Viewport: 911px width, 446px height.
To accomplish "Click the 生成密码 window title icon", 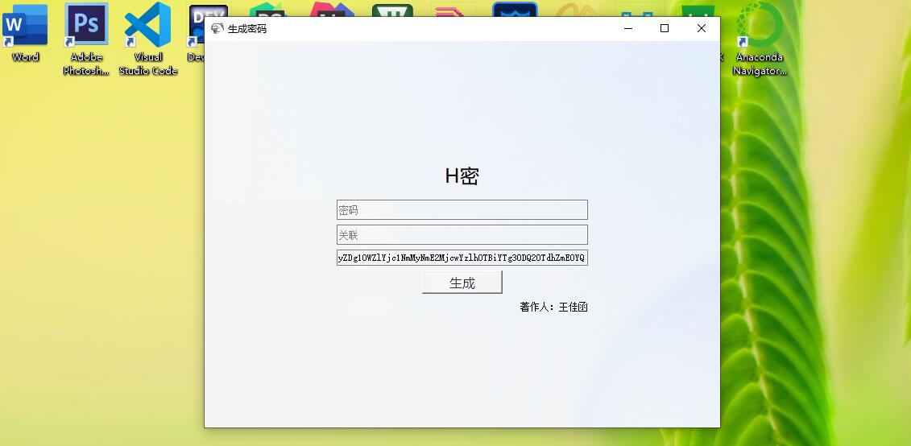I will point(217,28).
